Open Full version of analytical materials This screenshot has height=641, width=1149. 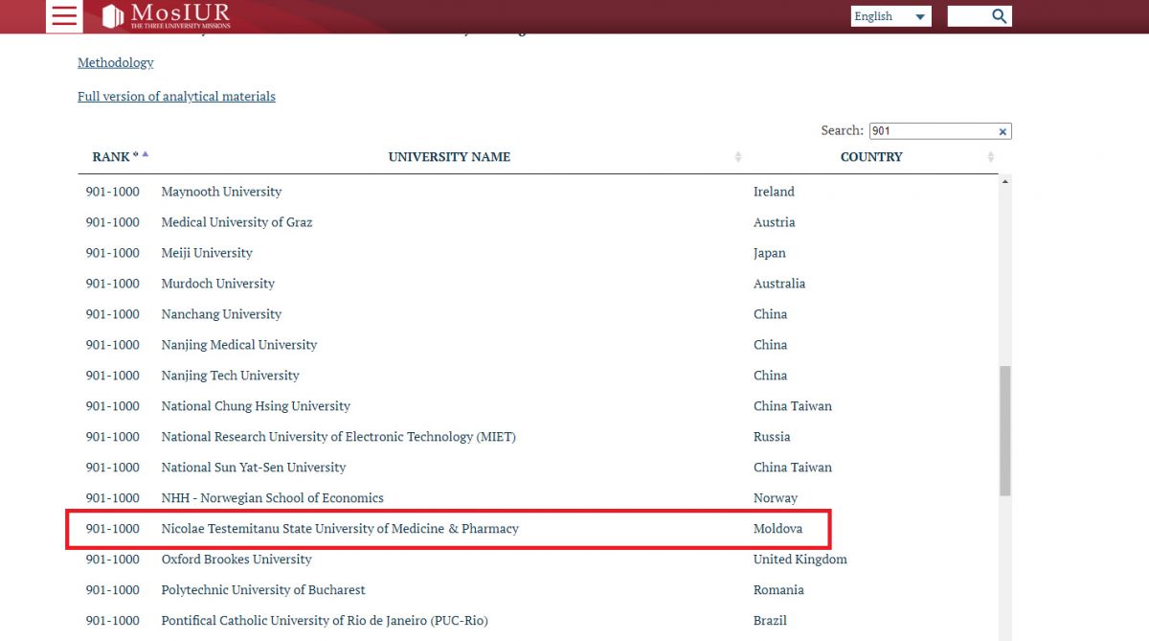pyautogui.click(x=176, y=96)
